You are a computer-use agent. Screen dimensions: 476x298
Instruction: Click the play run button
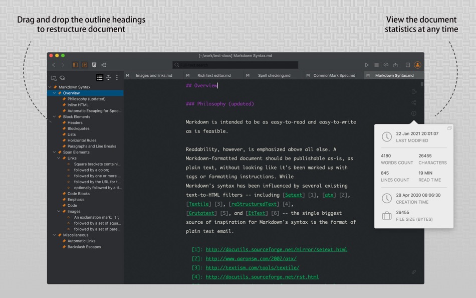point(367,65)
